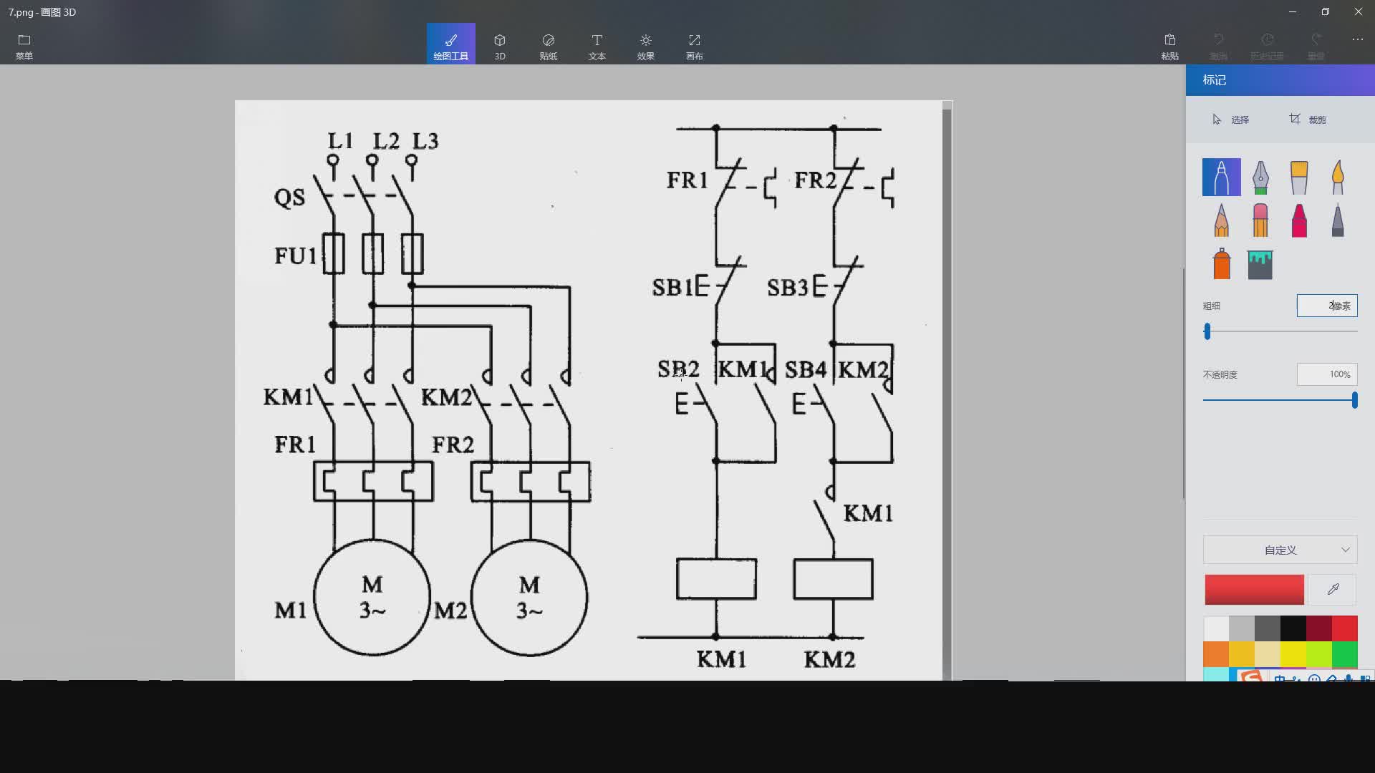The height and width of the screenshot is (773, 1375).
Task: Expand the 自定义 material dropdown
Action: [x=1280, y=550]
